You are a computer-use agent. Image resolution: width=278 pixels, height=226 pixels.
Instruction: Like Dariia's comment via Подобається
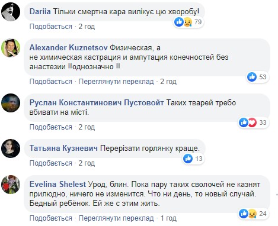(51, 27)
